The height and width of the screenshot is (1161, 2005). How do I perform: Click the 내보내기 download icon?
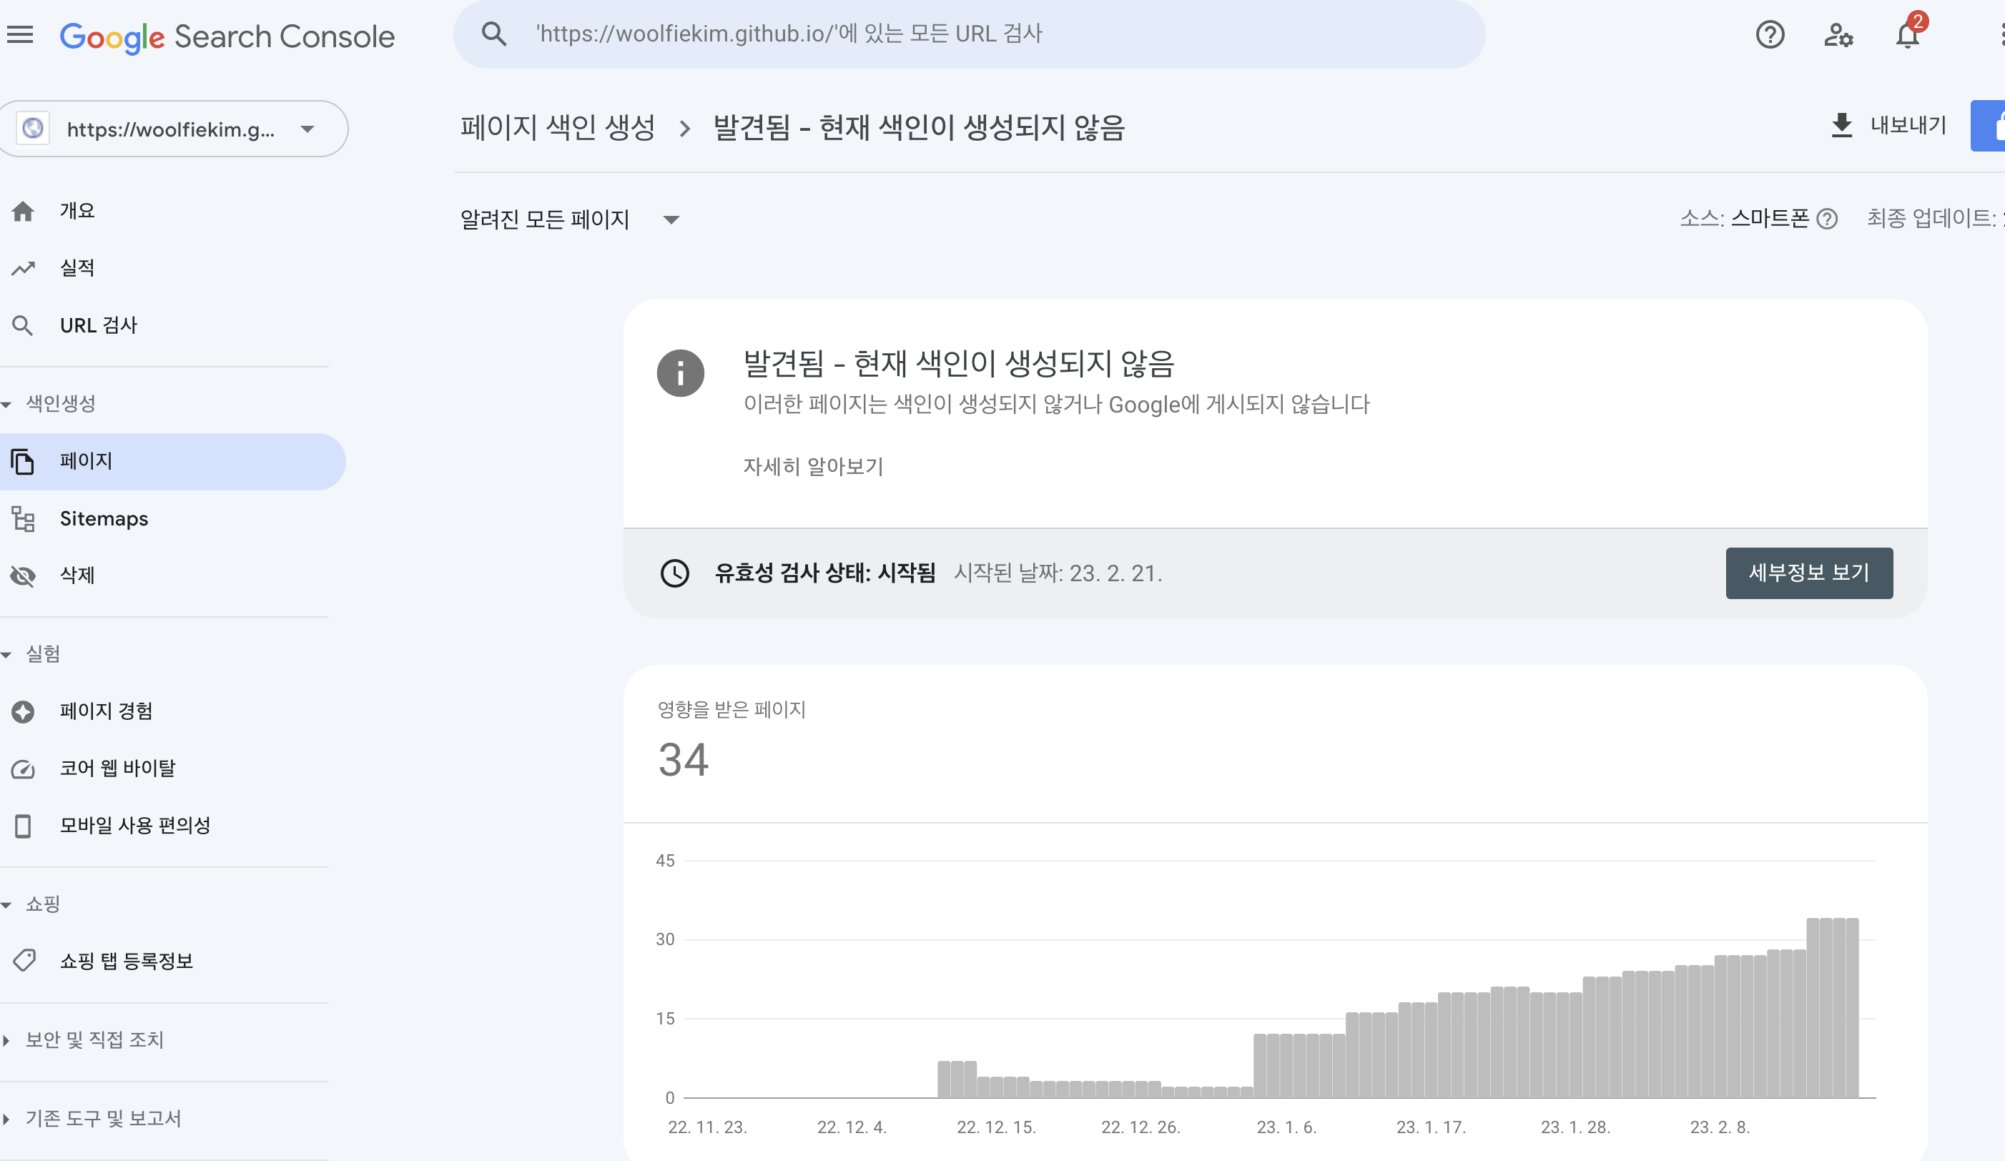pos(1841,126)
